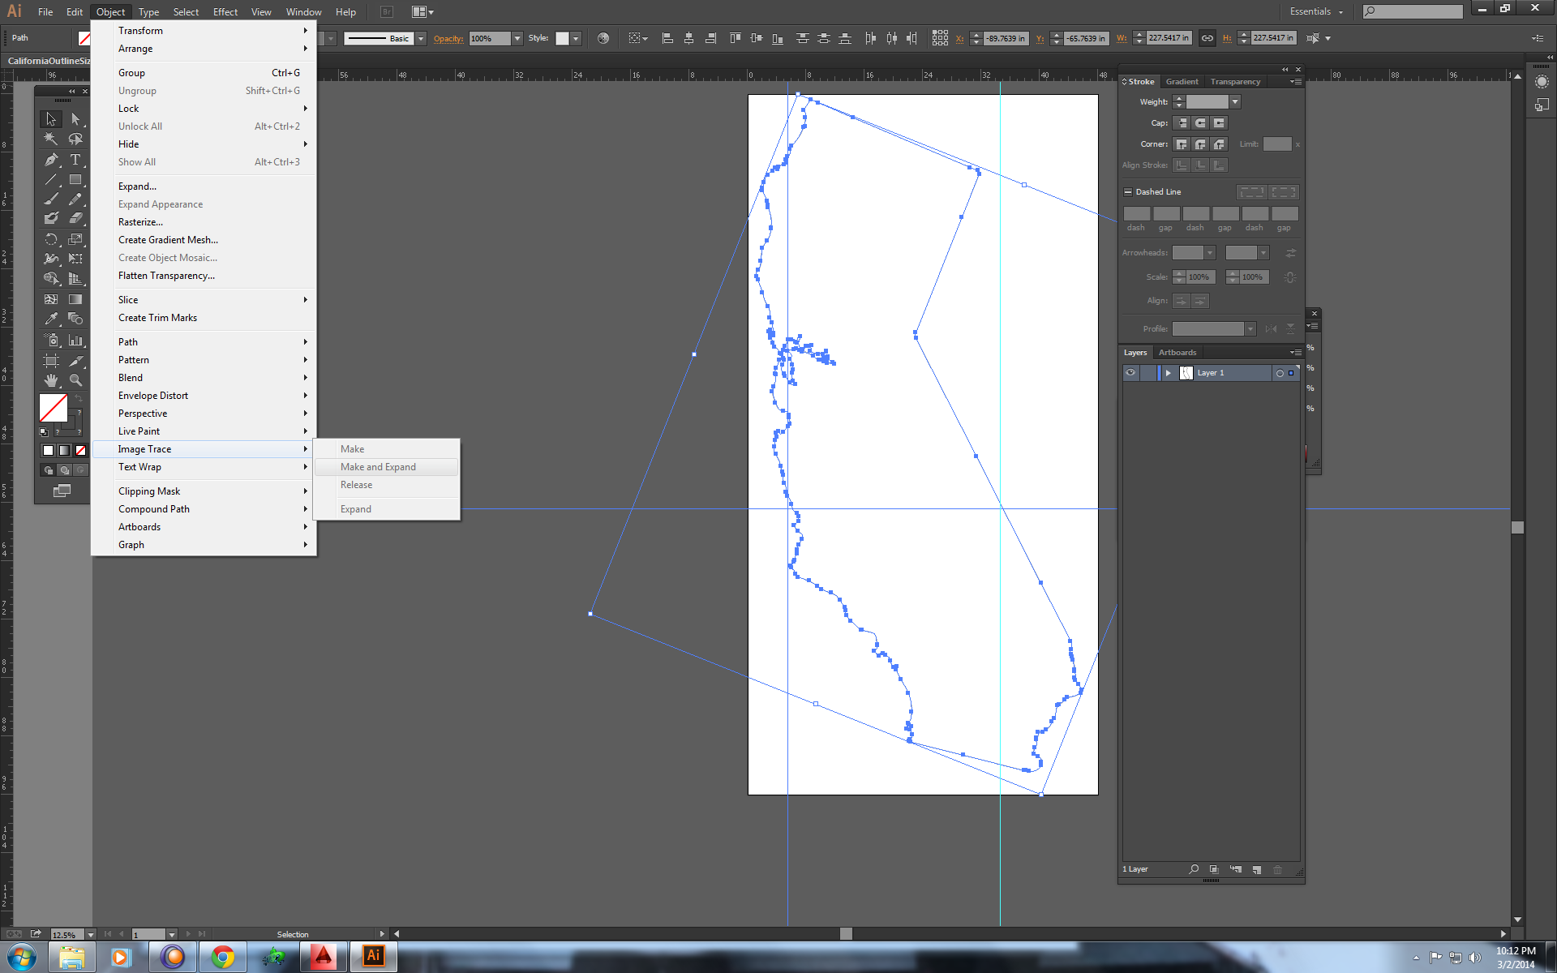Click Constrain Width and Height link icon
This screenshot has height=973, width=1557.
(1207, 38)
